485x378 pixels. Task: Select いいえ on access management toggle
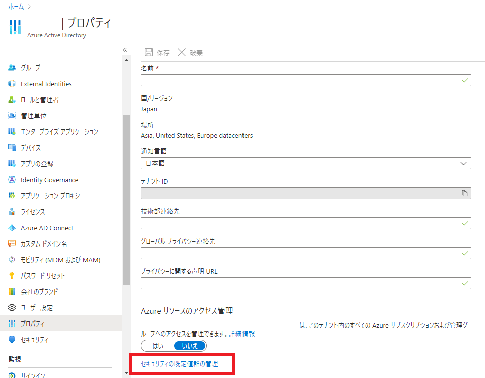(x=190, y=346)
